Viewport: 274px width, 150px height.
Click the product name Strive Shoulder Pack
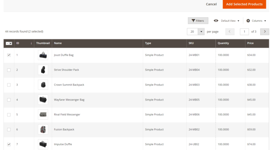point(66,70)
